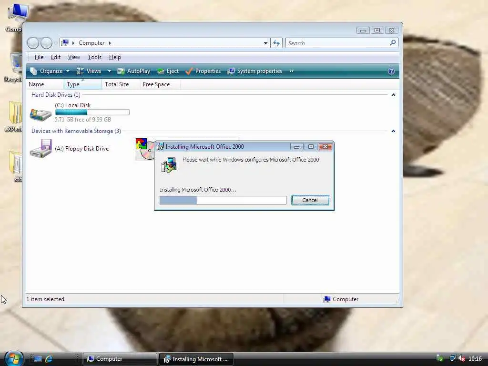
Task: Click the taskbar clock showing 10:16
Action: [475, 359]
